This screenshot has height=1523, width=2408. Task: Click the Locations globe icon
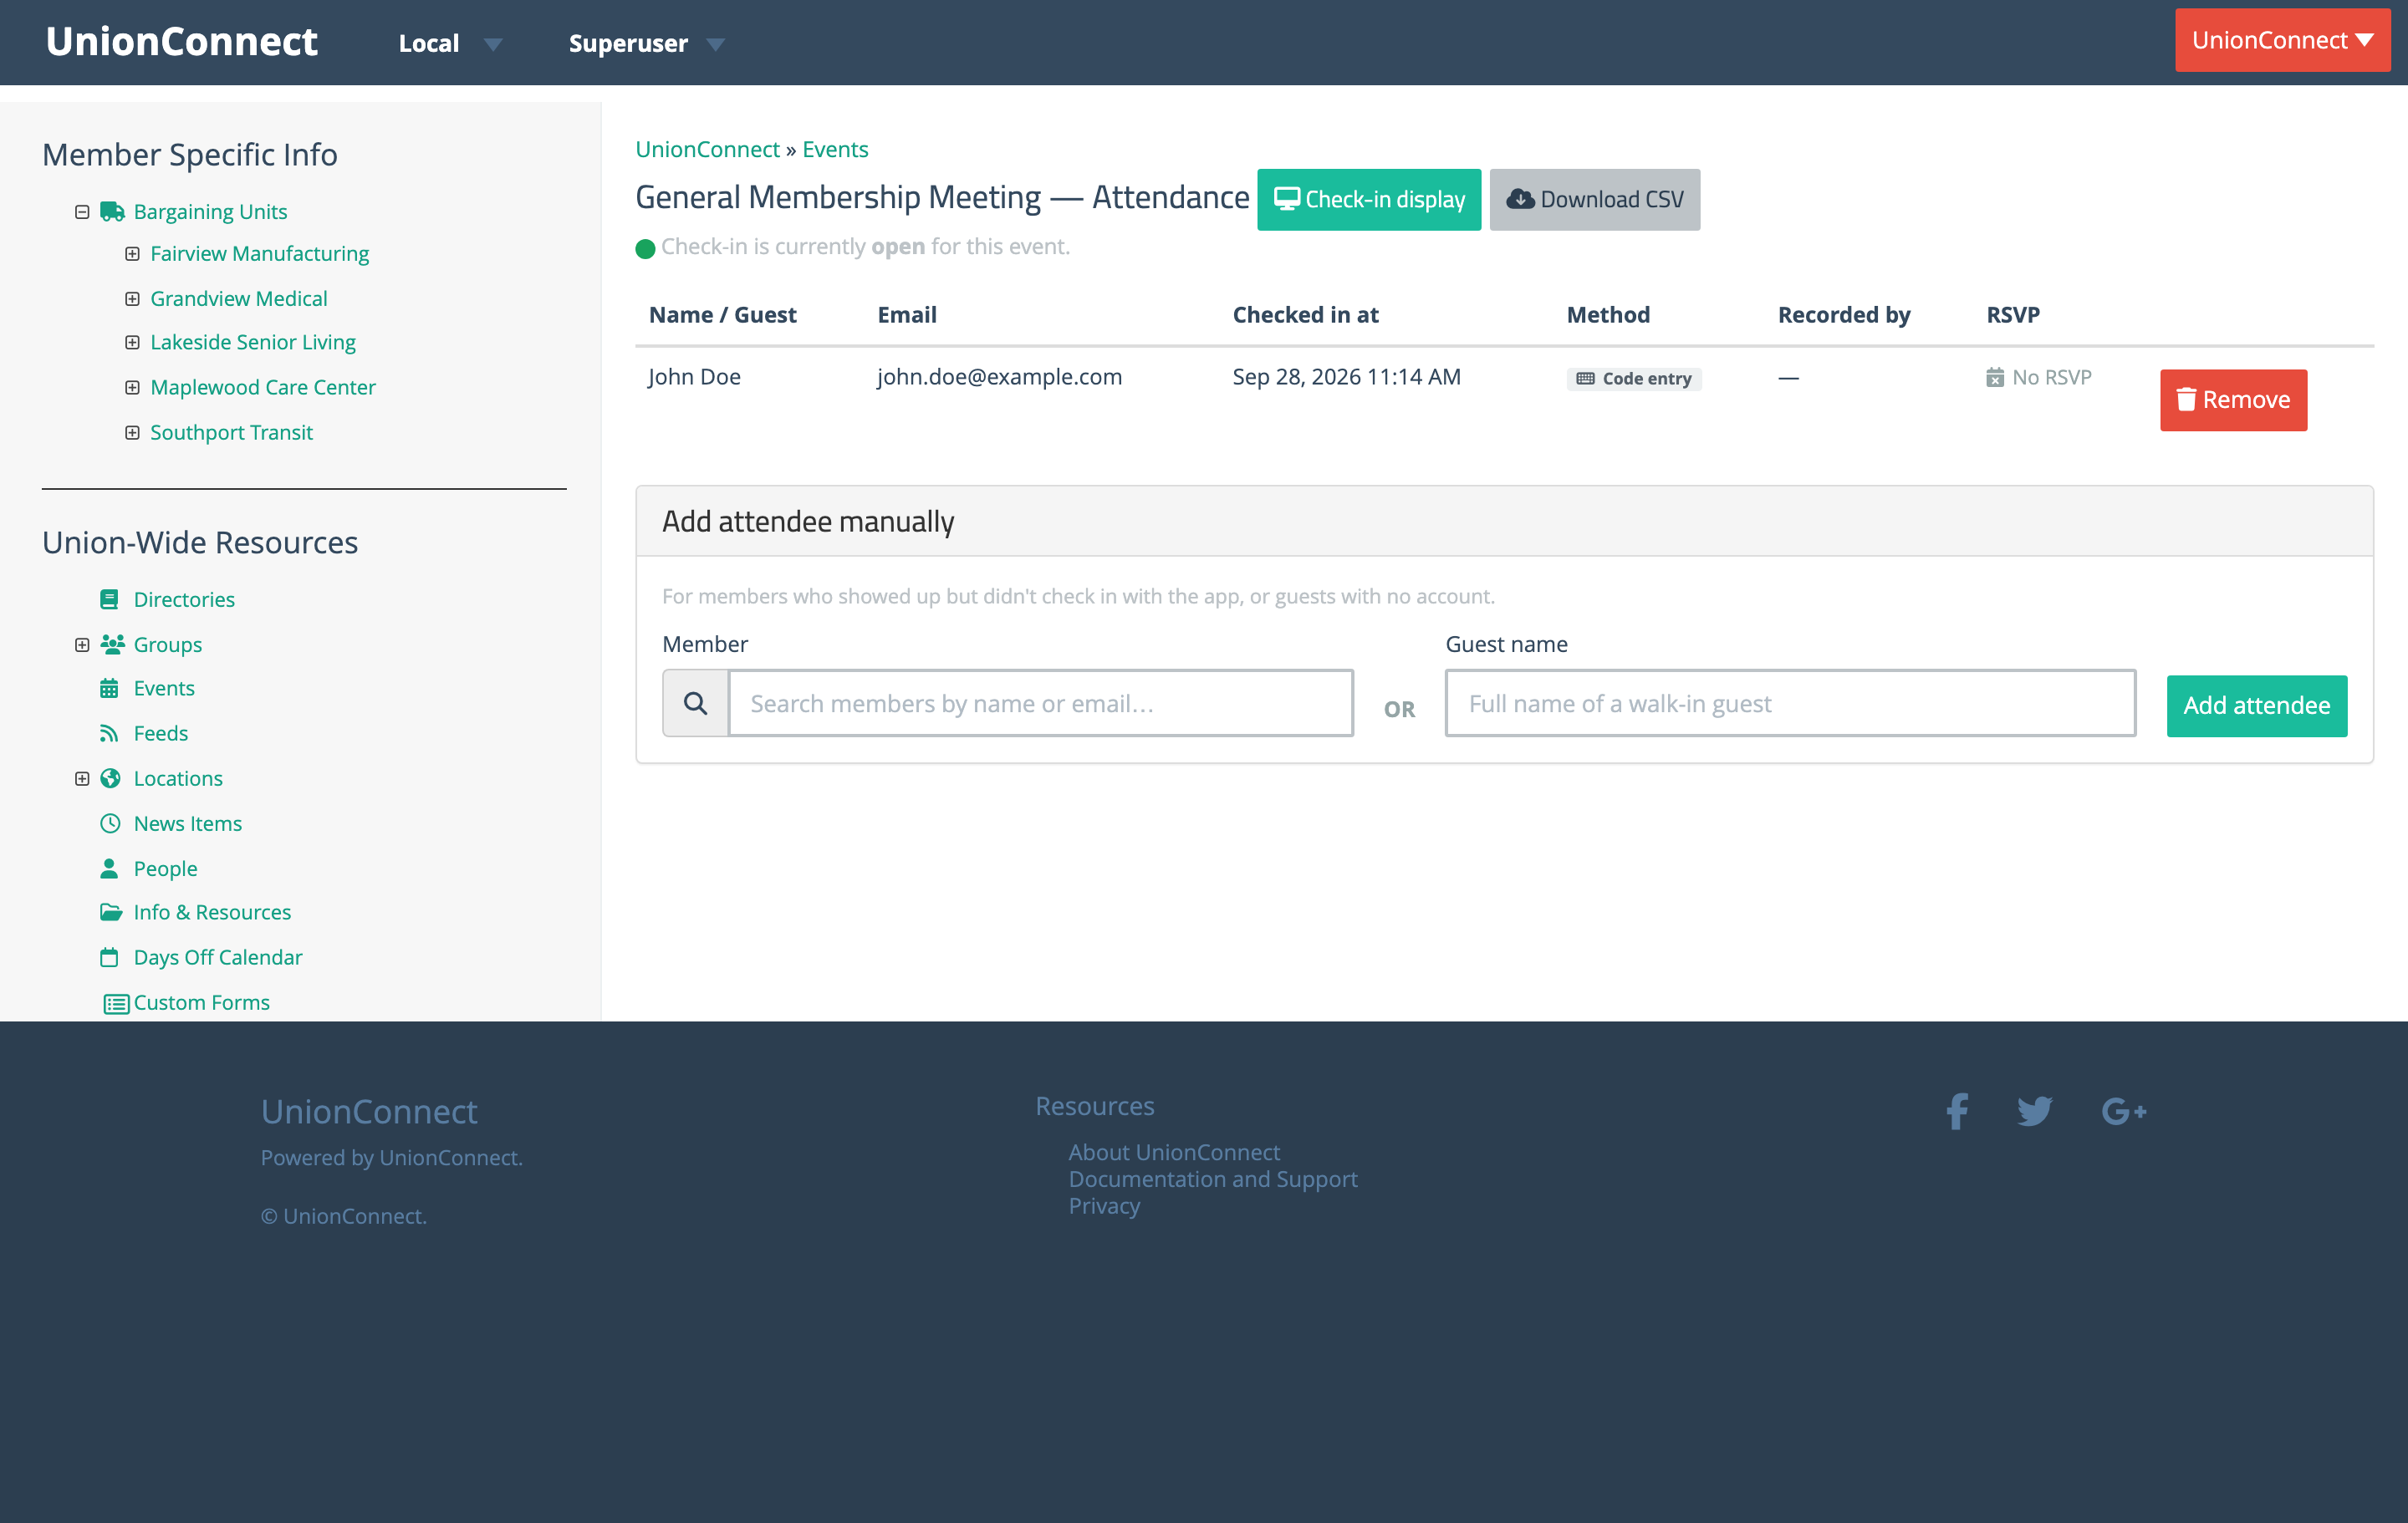[x=110, y=778]
